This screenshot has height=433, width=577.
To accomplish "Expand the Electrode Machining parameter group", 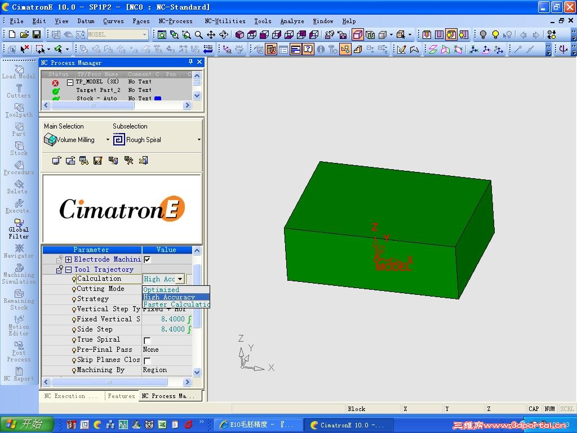I will [x=68, y=259].
